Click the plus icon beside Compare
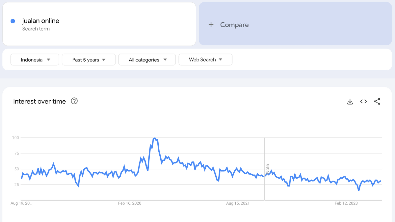This screenshot has height=222, width=395. (x=211, y=25)
